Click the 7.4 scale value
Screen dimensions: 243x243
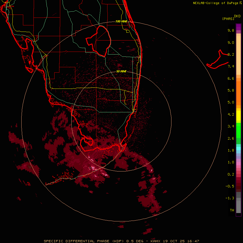point(231,66)
